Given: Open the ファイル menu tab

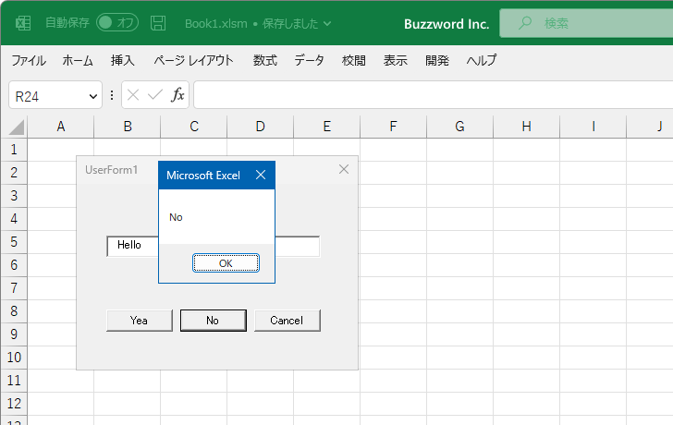Looking at the screenshot, I should click(x=29, y=60).
